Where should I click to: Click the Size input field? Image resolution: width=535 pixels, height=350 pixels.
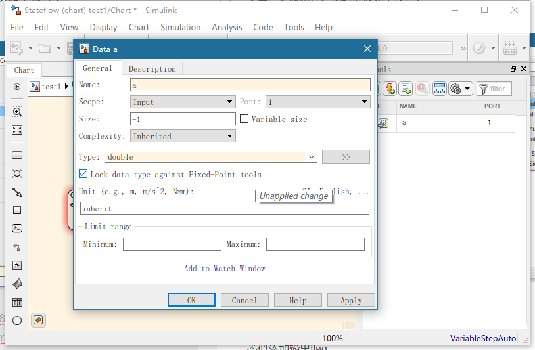click(x=183, y=119)
